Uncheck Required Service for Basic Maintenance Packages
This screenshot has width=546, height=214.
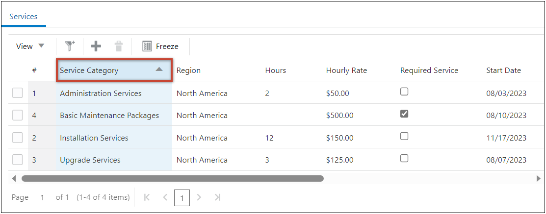point(404,114)
